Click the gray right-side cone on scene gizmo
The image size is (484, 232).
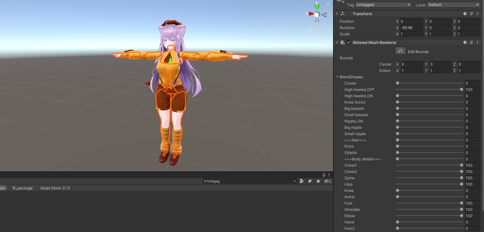(323, 15)
